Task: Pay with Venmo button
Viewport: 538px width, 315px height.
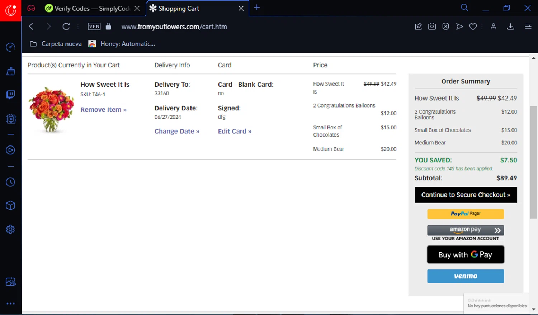Action: point(465,276)
